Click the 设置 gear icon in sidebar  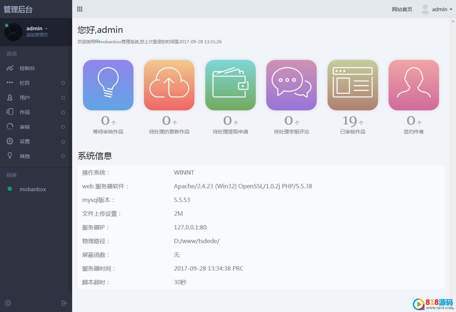(10, 141)
